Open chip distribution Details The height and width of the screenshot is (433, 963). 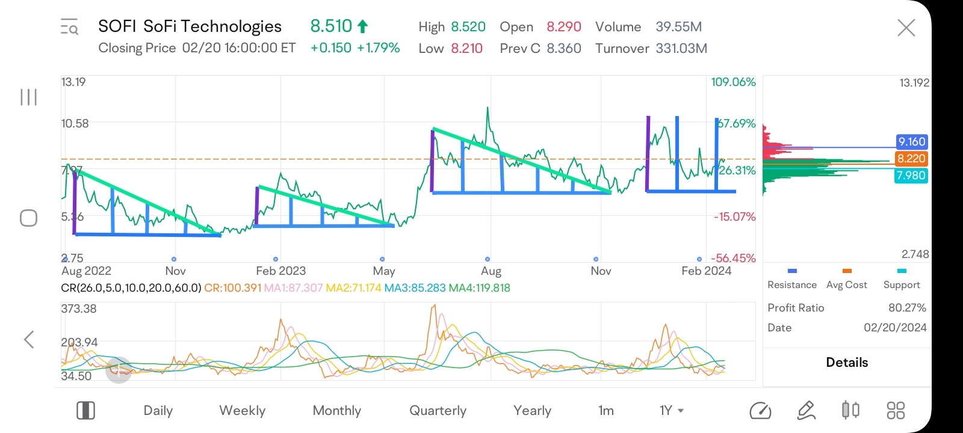click(x=847, y=363)
